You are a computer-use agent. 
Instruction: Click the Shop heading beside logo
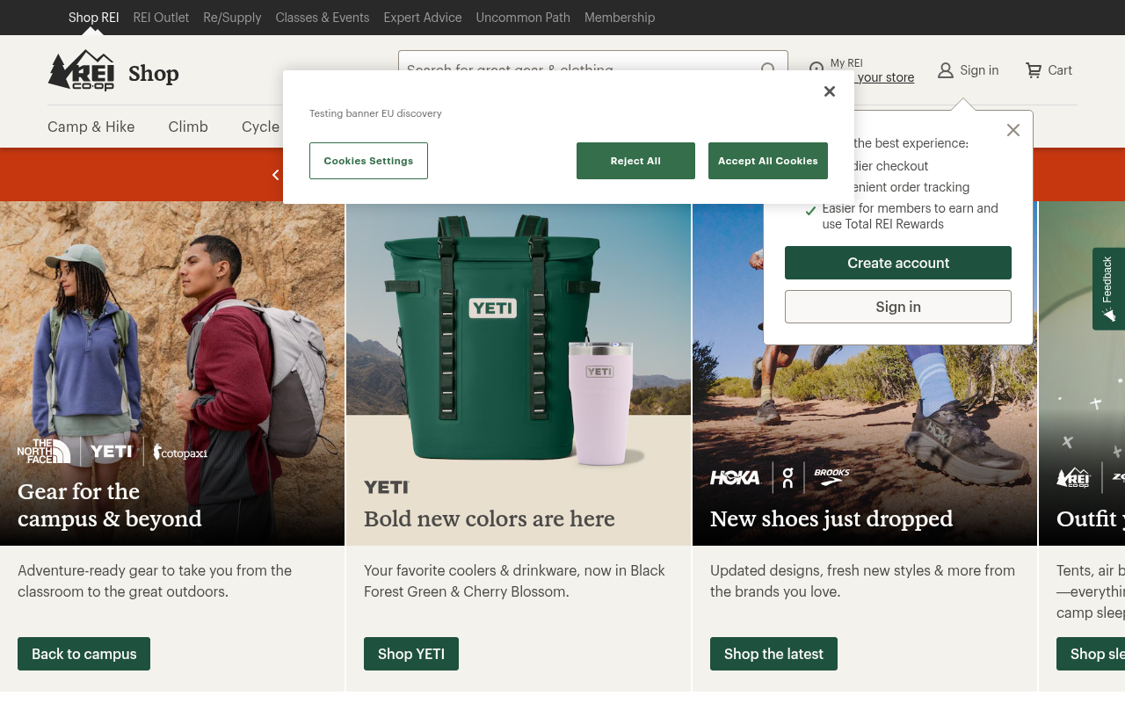(x=154, y=73)
